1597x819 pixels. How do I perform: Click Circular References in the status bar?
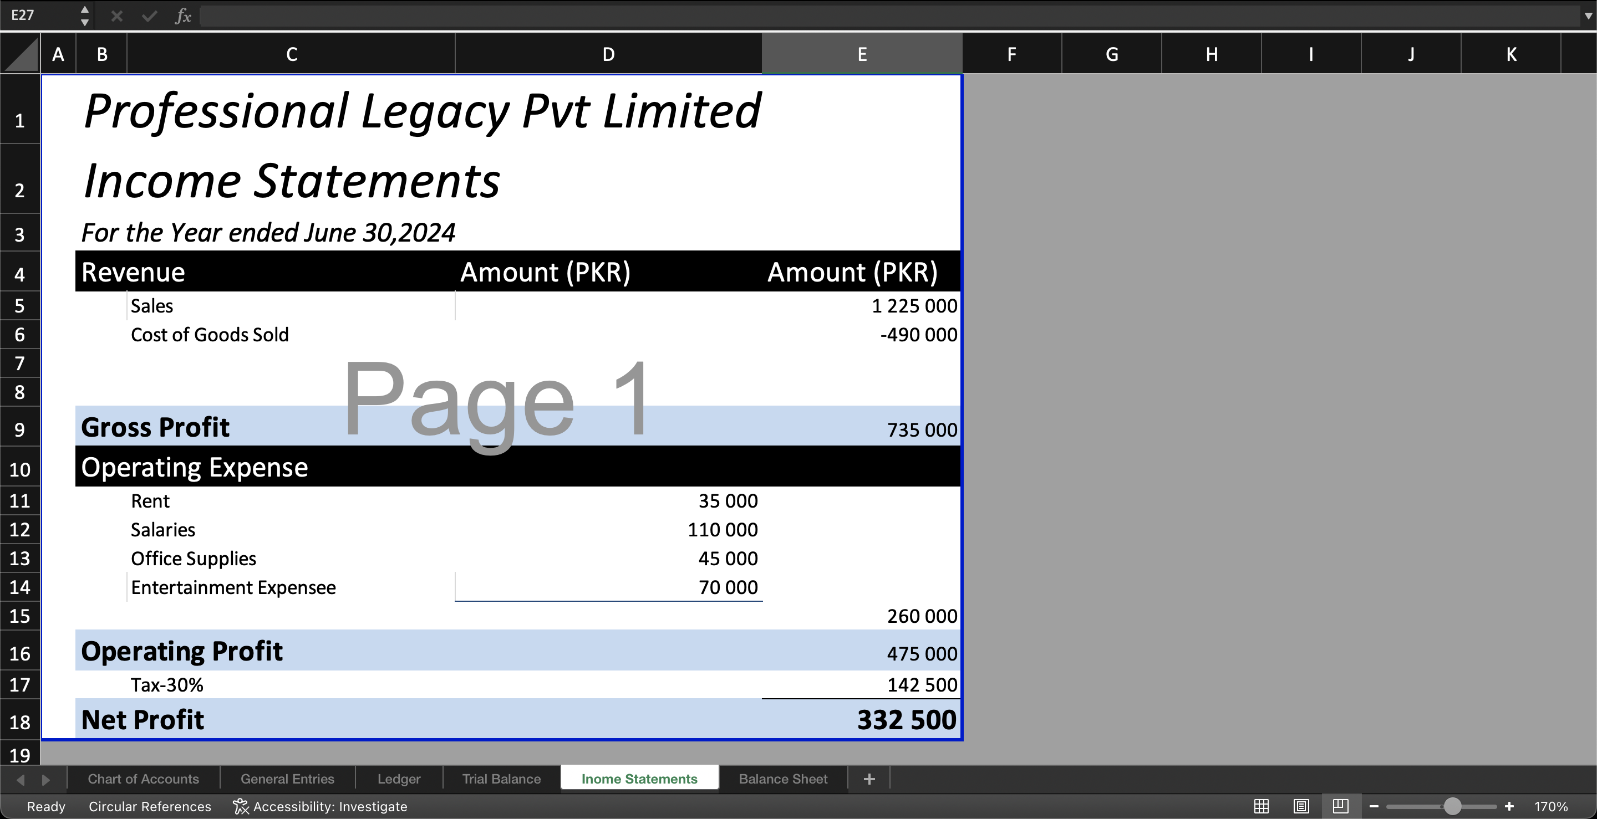coord(149,806)
